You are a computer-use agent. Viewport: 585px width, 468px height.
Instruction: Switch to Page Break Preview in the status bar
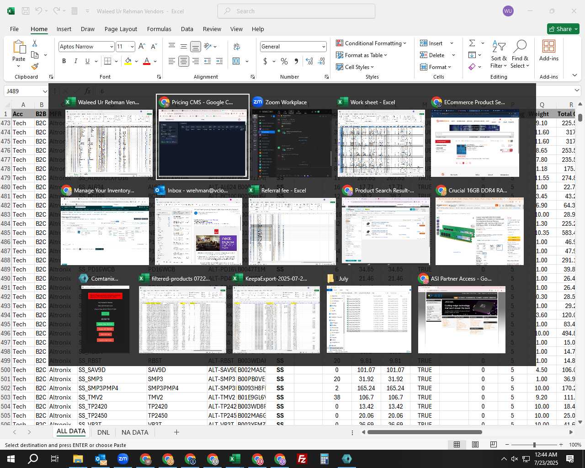494,445
